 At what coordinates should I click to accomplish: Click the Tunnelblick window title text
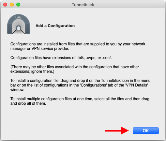(83, 5)
